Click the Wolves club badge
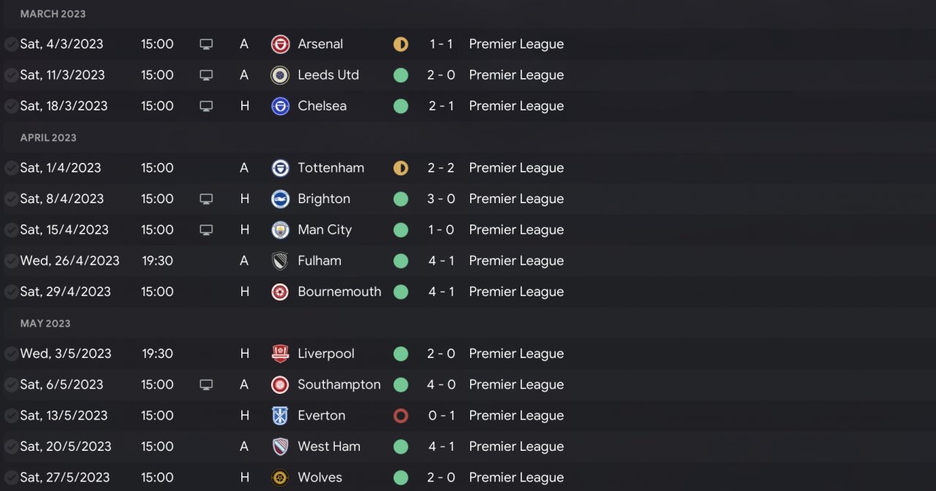The image size is (936, 491). (x=280, y=477)
